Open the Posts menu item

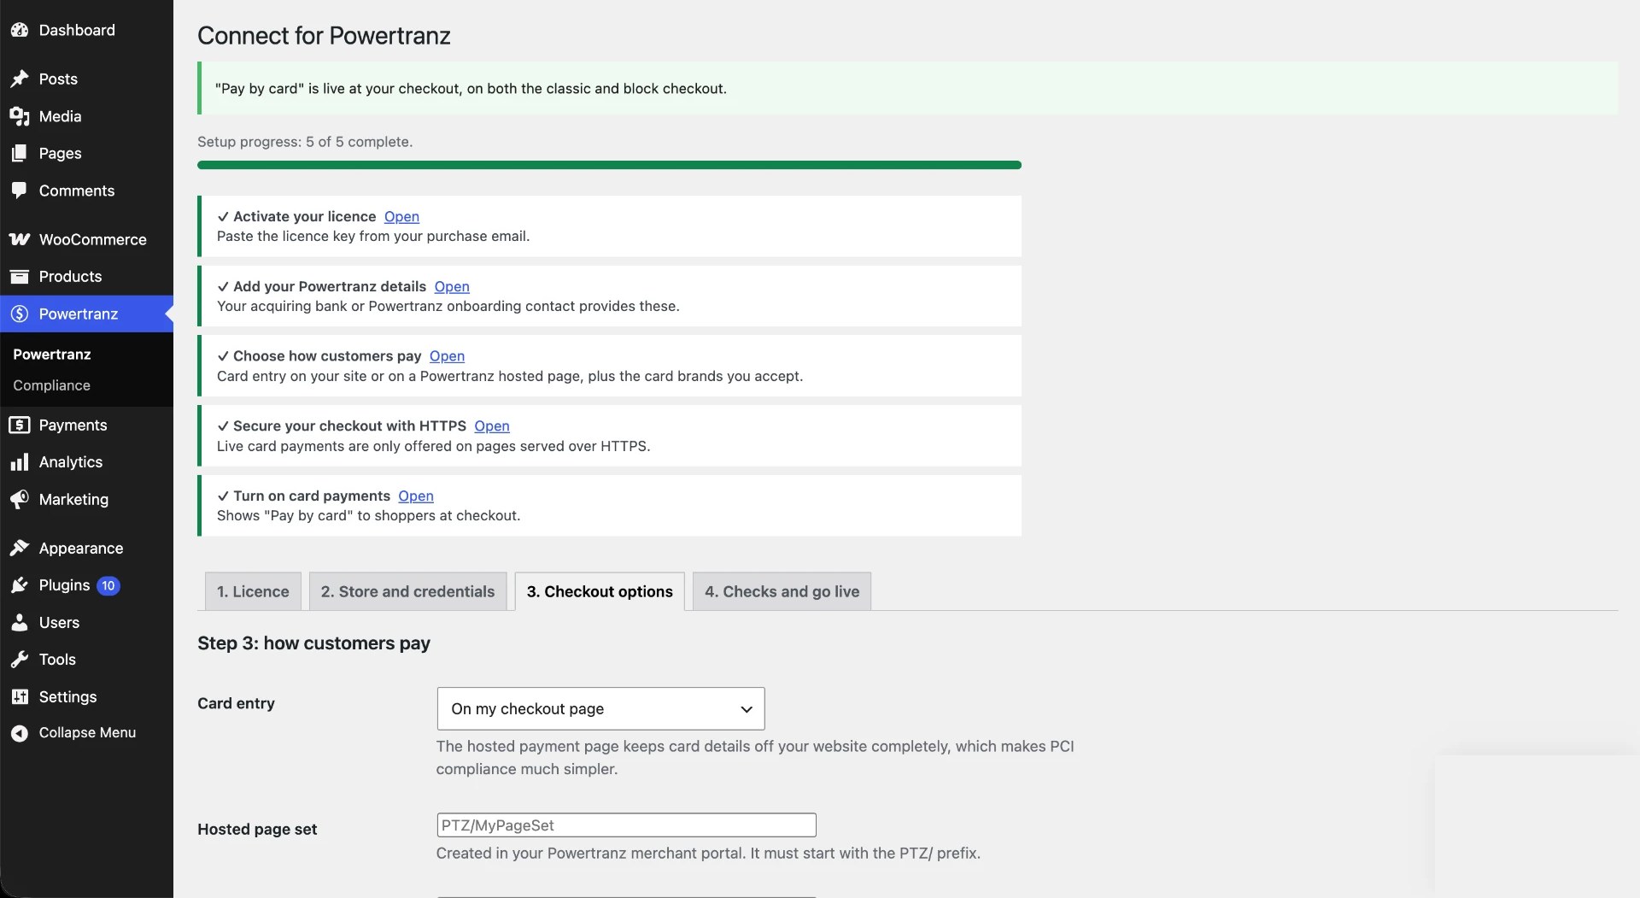pyautogui.click(x=86, y=79)
